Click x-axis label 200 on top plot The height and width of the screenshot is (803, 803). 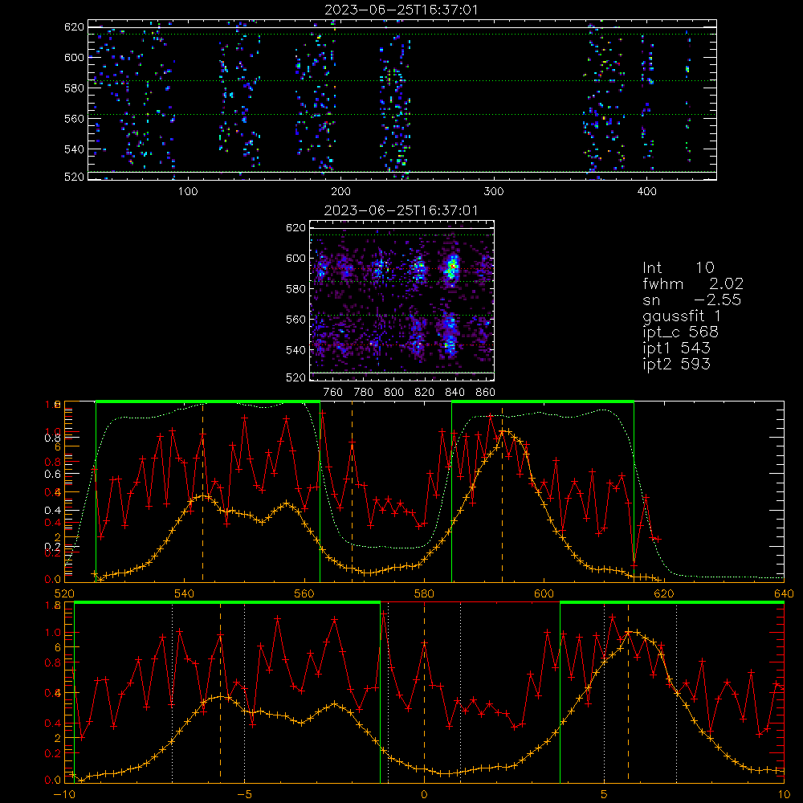click(x=340, y=192)
